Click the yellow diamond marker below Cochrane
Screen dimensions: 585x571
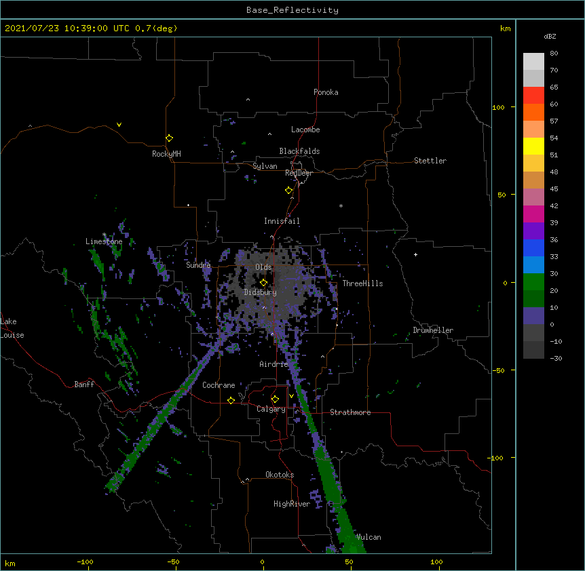(231, 400)
